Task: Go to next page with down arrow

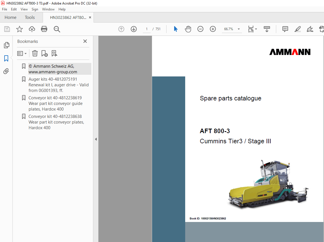Action: (x=133, y=29)
